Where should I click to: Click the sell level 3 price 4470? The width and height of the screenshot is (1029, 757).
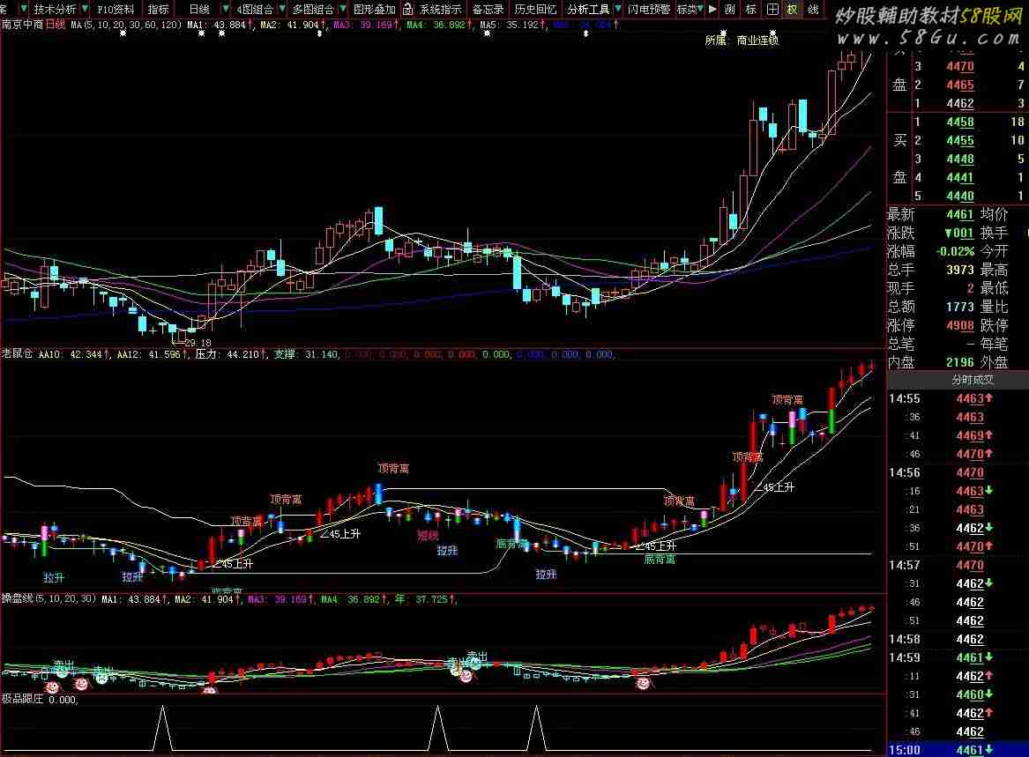959,66
